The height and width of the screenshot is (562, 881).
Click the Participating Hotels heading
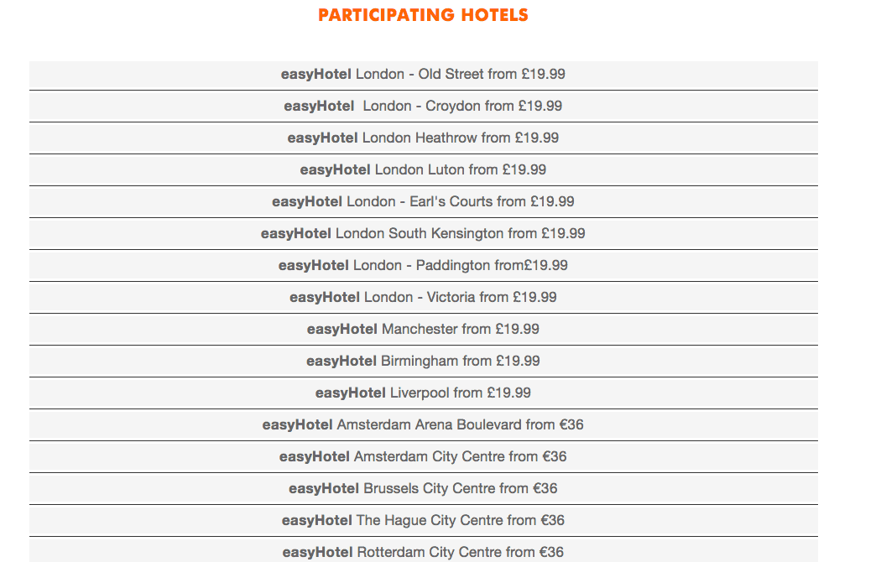click(x=423, y=15)
